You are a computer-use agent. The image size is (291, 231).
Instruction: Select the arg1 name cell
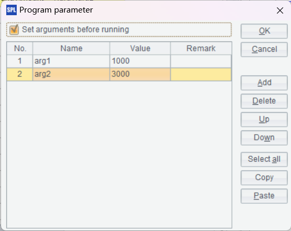[x=71, y=61]
